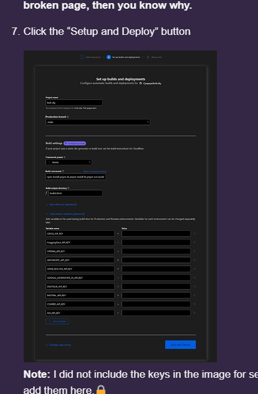Viewport: 258px width, 394px height.
Task: Click the info icon beside Production branch
Action: point(68,117)
